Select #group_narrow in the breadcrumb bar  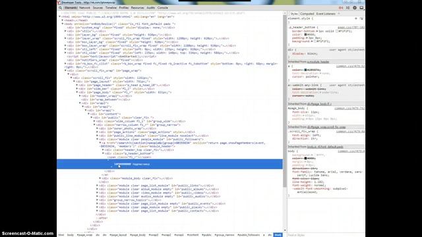(224, 235)
